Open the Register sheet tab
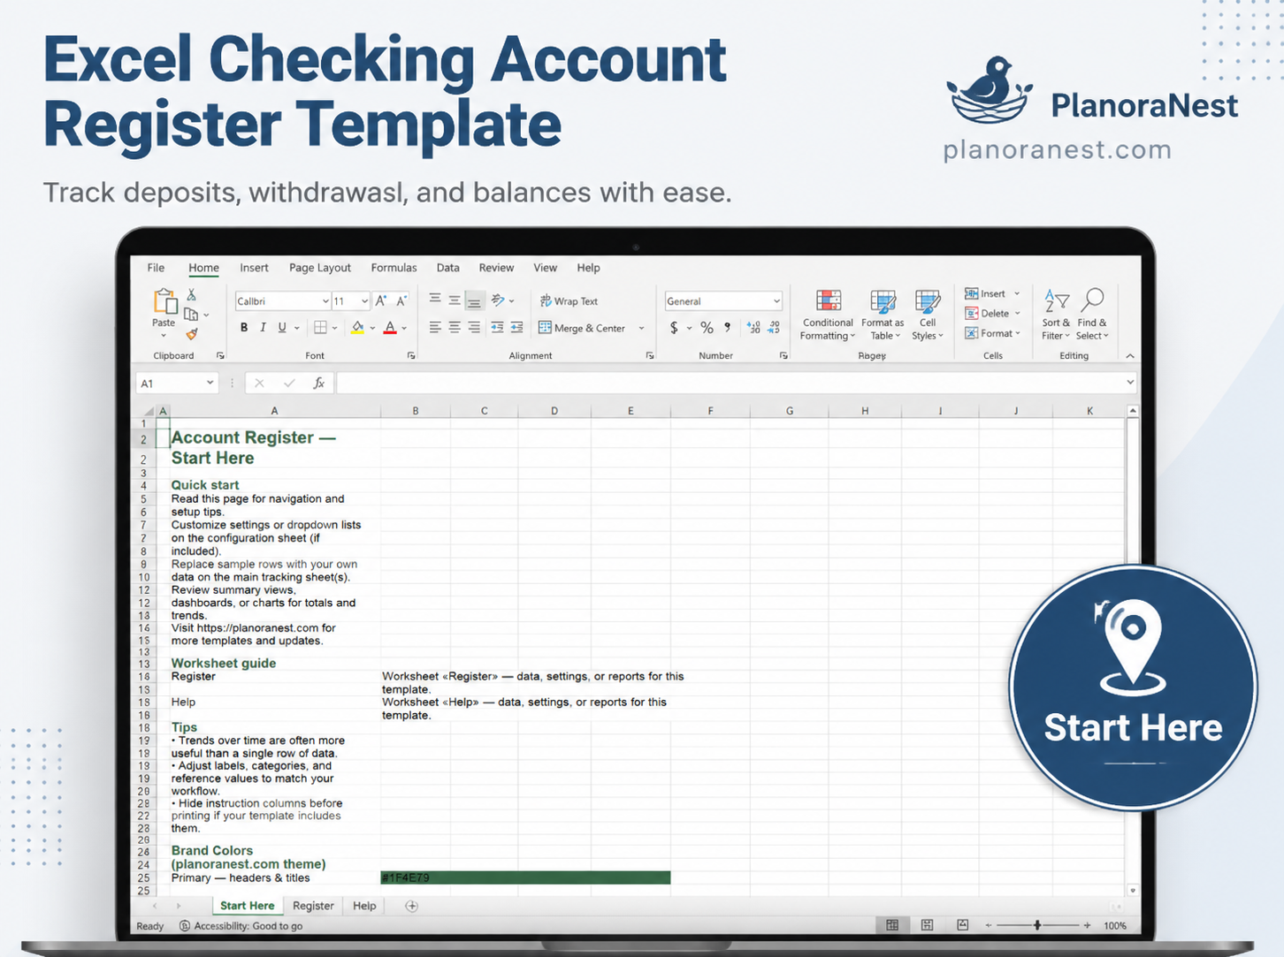The height and width of the screenshot is (957, 1284). click(313, 906)
